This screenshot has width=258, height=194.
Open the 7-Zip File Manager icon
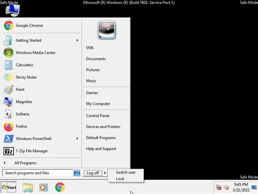pyautogui.click(x=9, y=151)
